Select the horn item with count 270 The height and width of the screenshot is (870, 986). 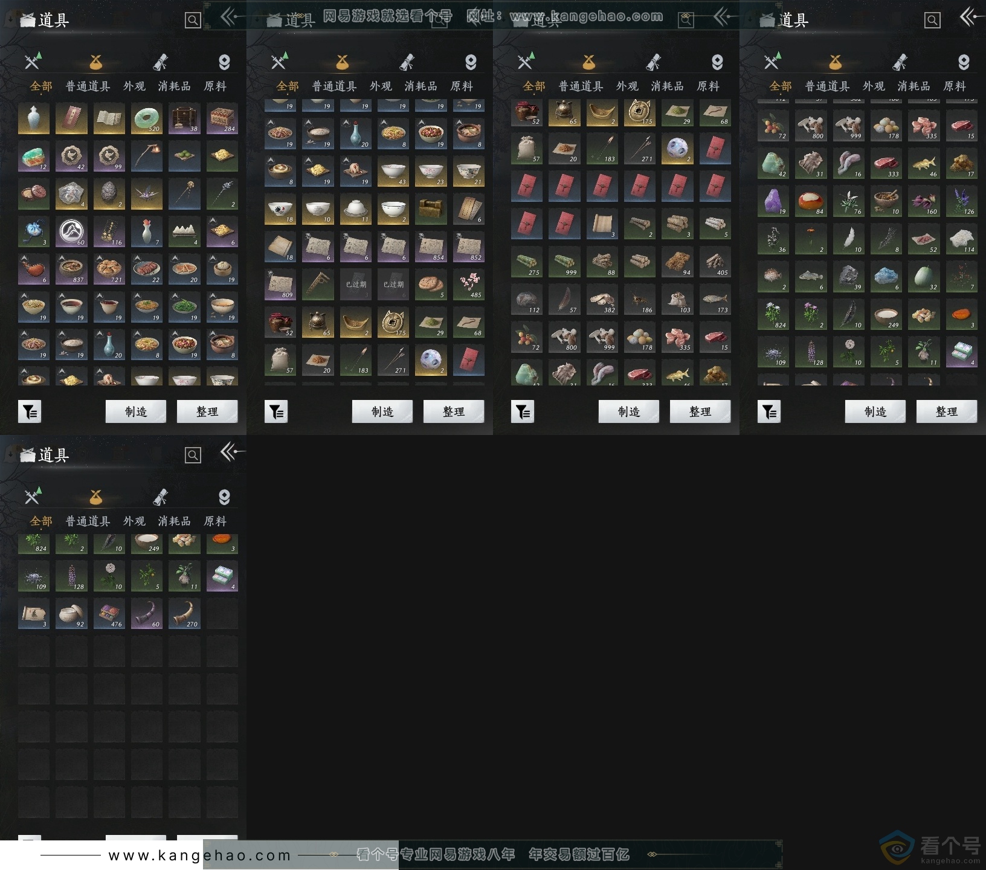[184, 614]
